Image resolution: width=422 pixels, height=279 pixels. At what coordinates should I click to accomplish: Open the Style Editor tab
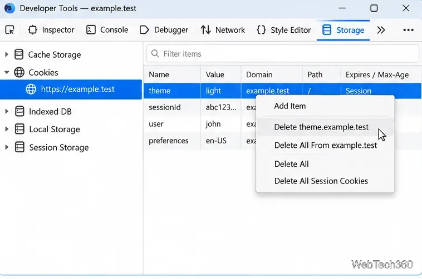click(x=284, y=30)
